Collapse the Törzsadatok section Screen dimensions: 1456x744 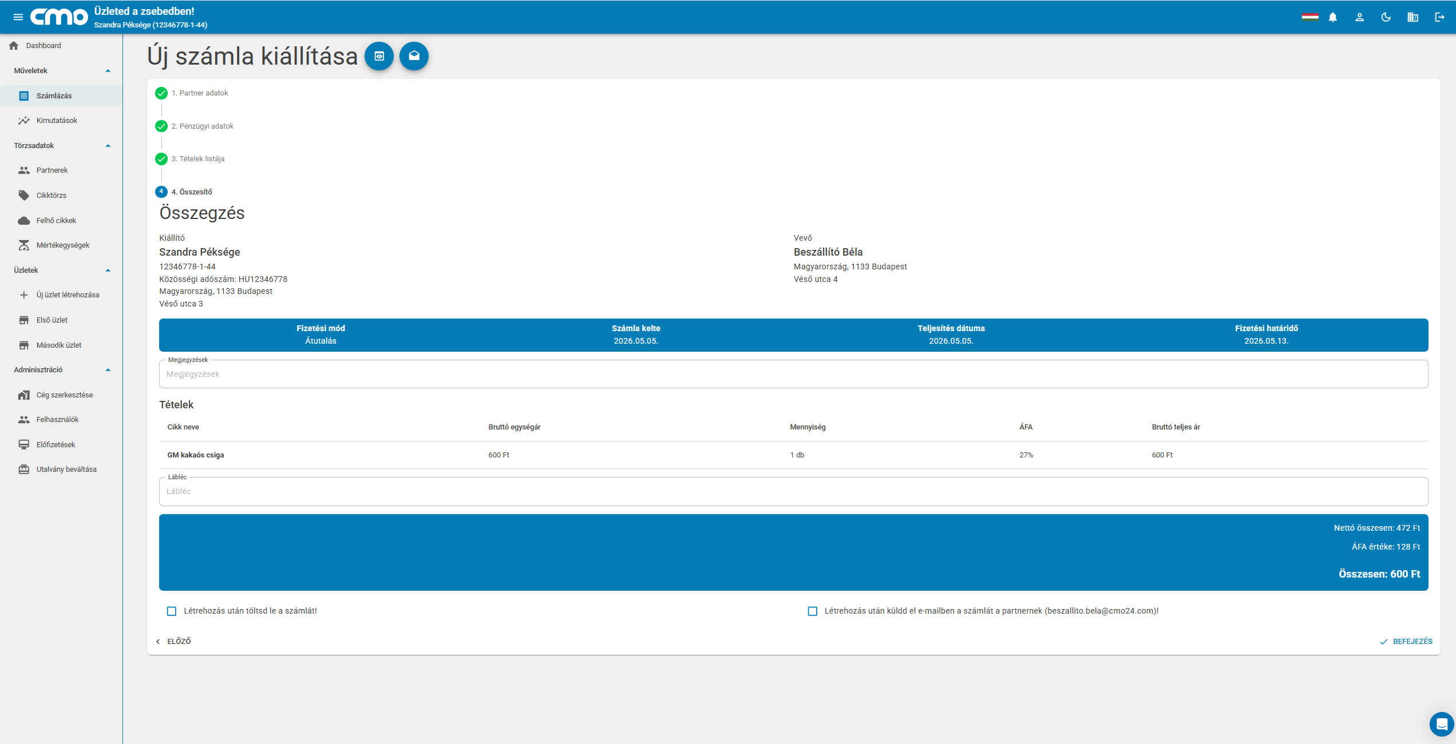[x=61, y=146]
